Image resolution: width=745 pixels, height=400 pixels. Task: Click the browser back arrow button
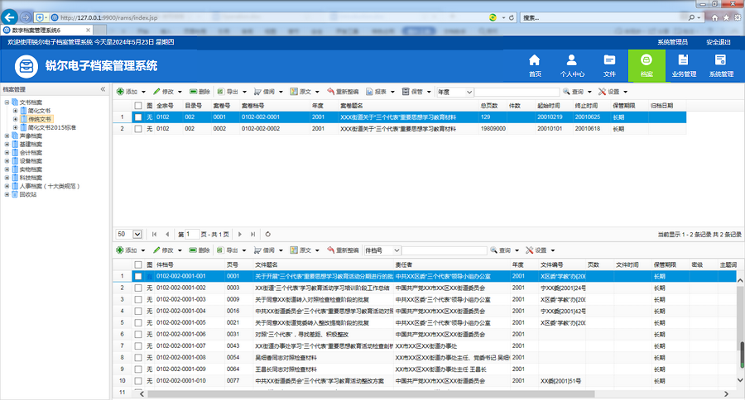tap(9, 17)
